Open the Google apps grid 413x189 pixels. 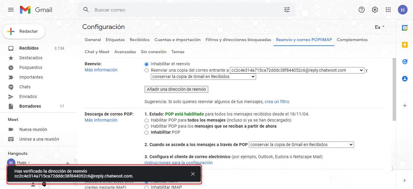[388, 10]
